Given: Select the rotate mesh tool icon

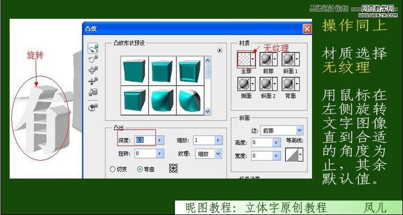Looking at the screenshot, I should [93, 48].
